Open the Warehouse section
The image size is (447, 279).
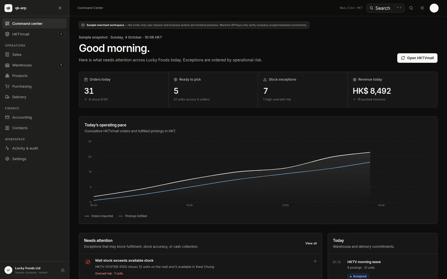tap(34, 65)
